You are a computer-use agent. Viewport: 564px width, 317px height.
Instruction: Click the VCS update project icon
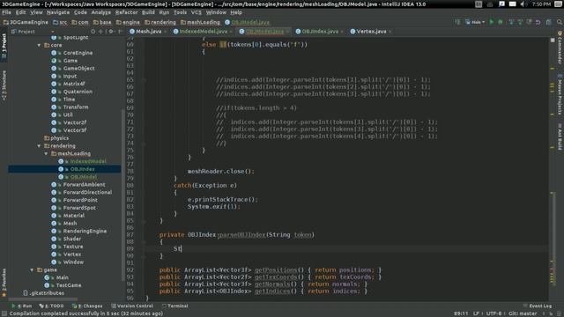511,22
